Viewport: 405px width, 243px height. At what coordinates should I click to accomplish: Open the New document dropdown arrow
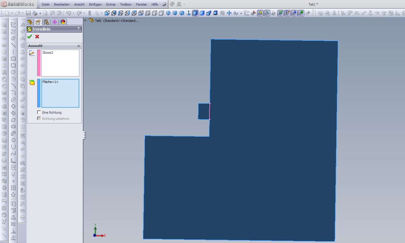[x=12, y=13]
